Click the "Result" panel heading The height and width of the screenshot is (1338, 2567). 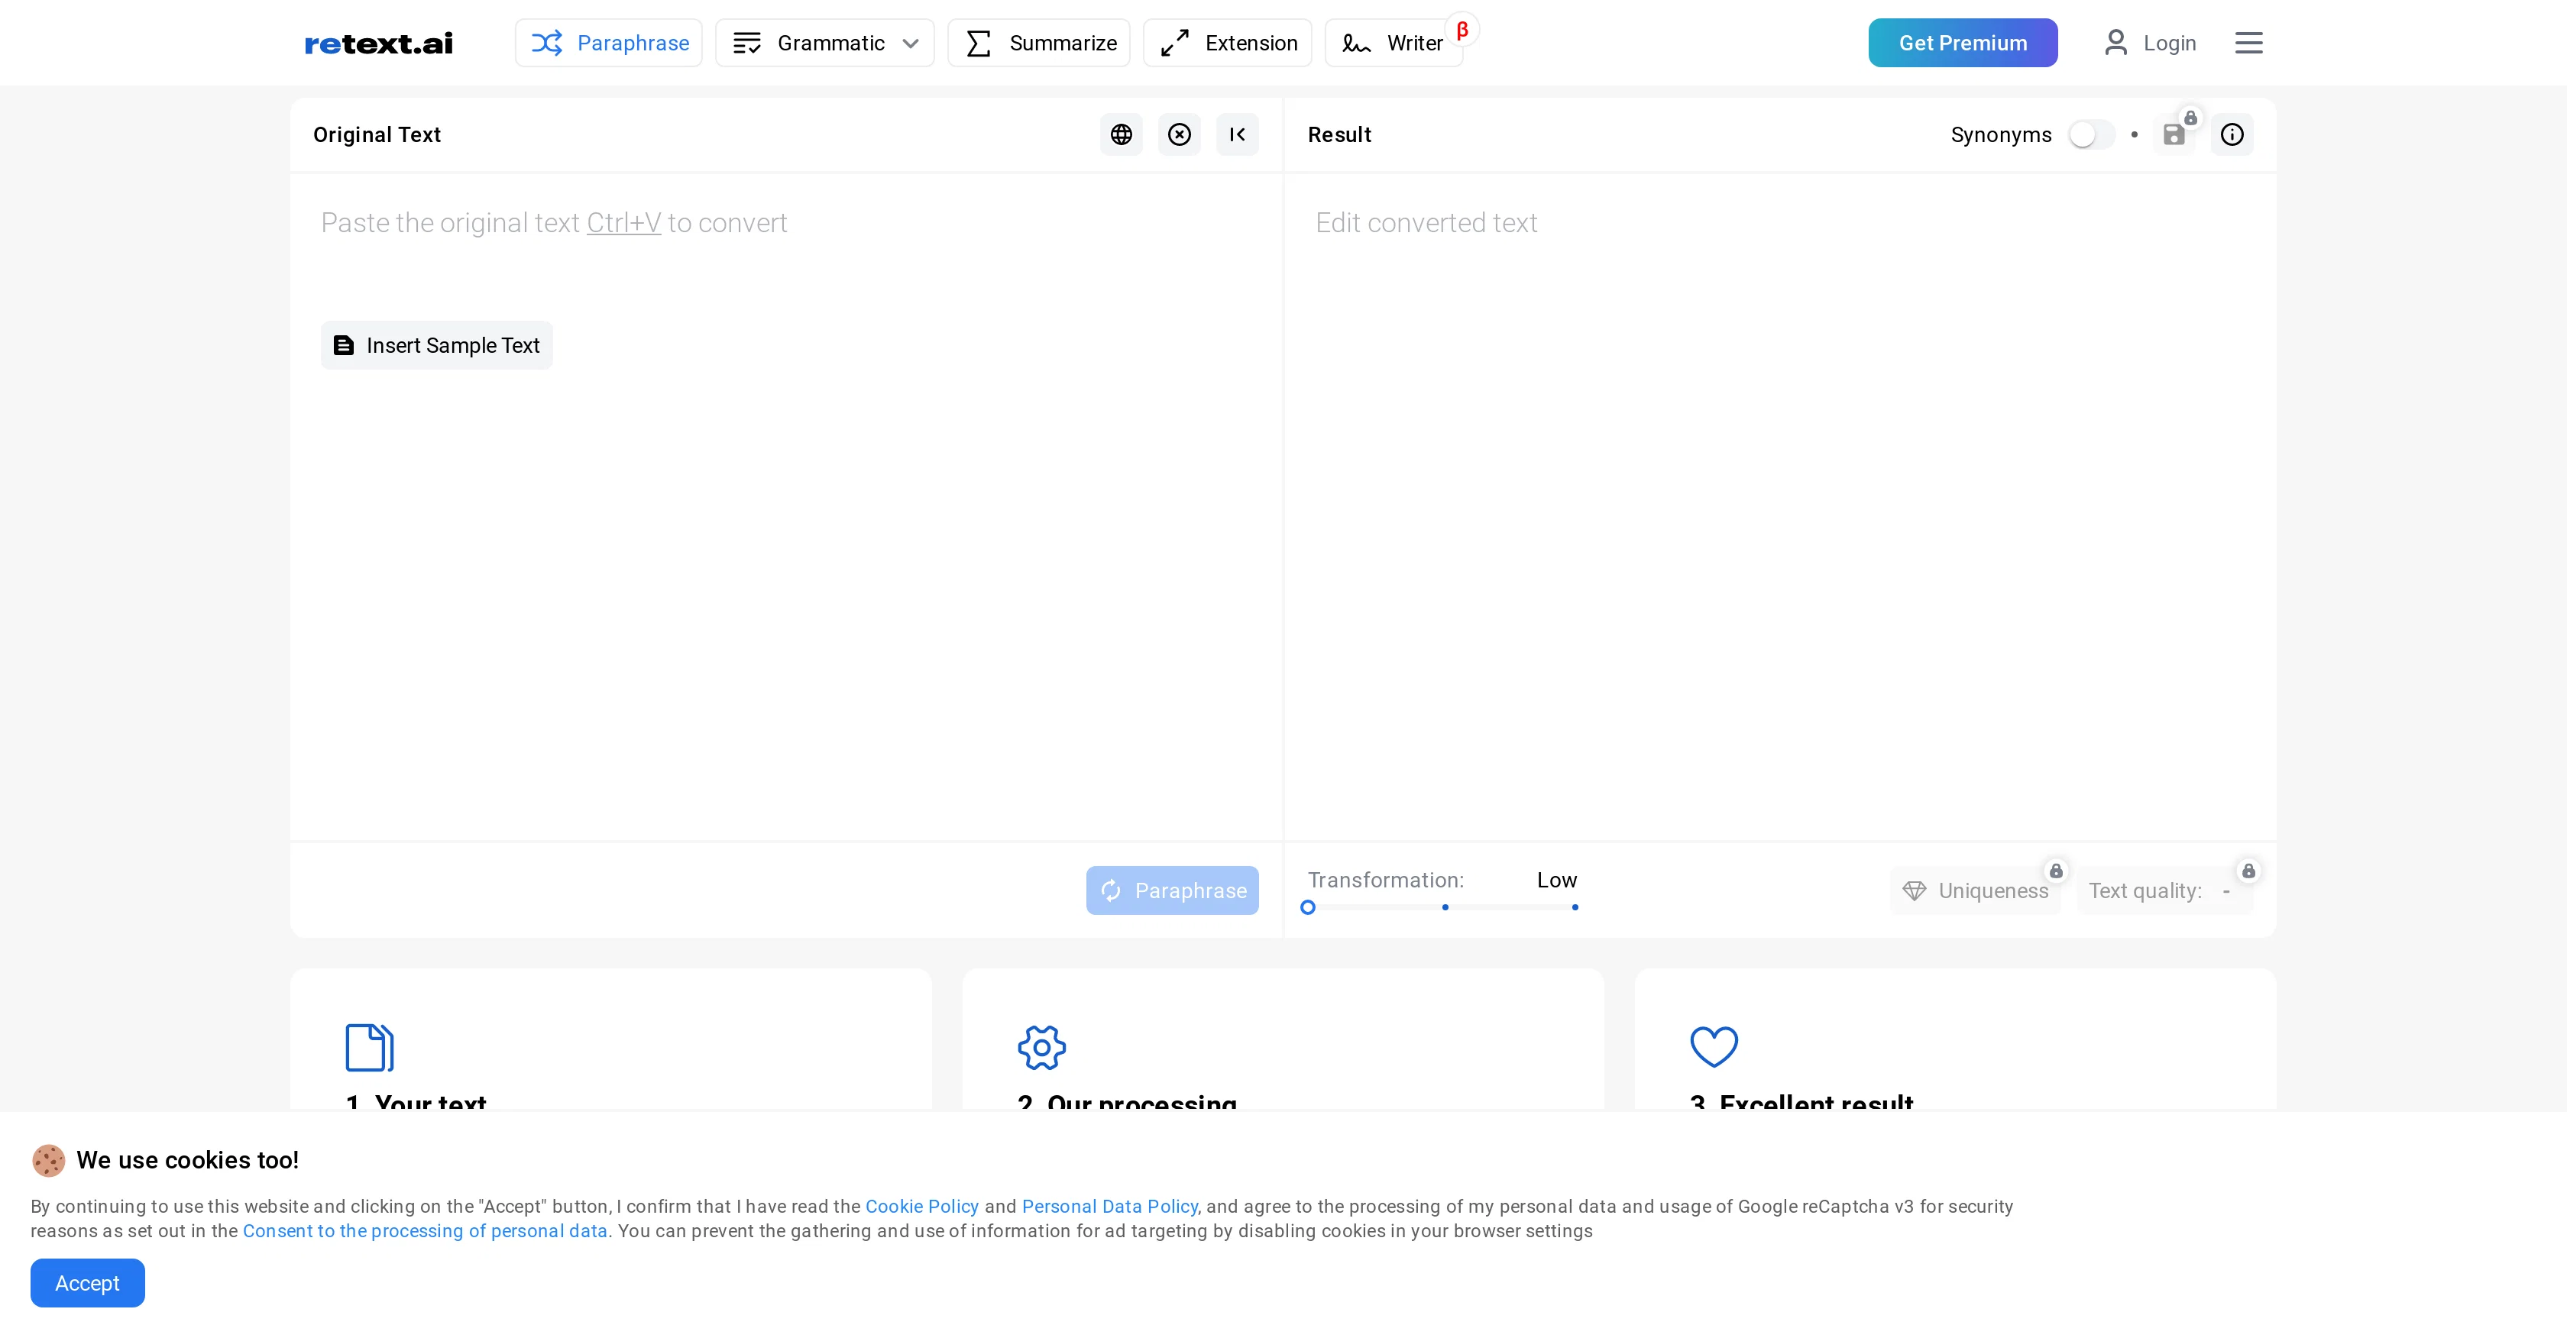click(1339, 134)
